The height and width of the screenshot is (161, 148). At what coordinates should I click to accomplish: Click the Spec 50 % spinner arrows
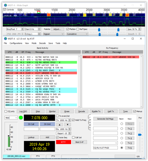pyautogui.click(x=139, y=29)
